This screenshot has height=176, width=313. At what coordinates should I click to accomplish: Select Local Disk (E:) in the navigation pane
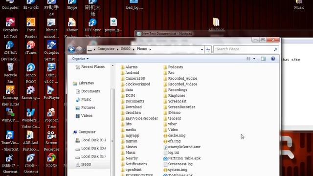[90, 156]
